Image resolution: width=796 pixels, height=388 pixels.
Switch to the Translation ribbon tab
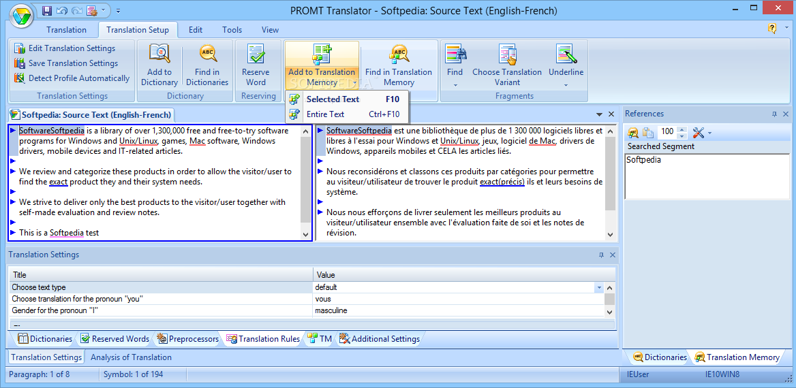pyautogui.click(x=67, y=30)
